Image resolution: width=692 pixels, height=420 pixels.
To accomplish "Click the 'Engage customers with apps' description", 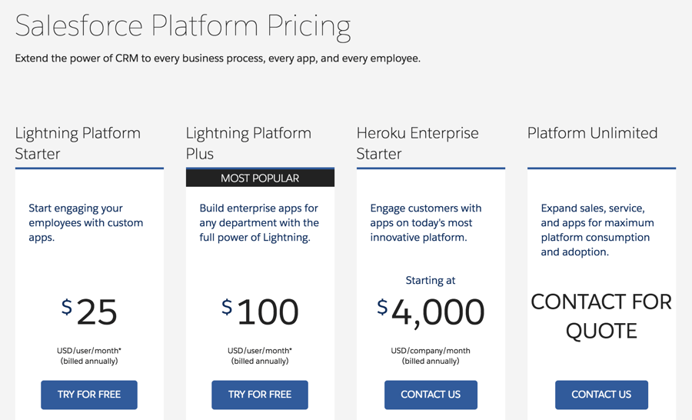I will click(x=426, y=222).
